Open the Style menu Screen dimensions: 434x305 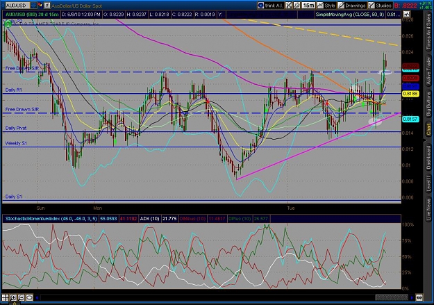[x=326, y=6]
